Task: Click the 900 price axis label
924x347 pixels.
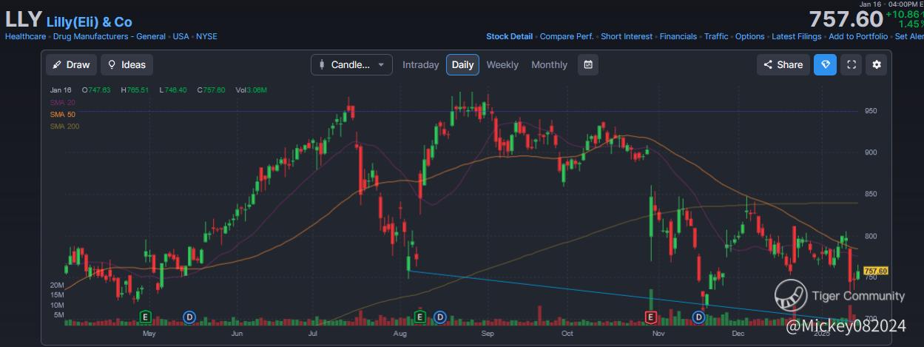Action: pos(871,152)
